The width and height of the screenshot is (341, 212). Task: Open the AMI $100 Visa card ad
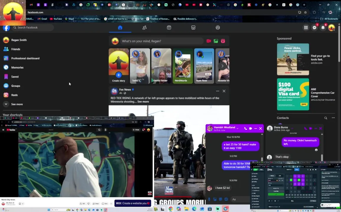(293, 94)
